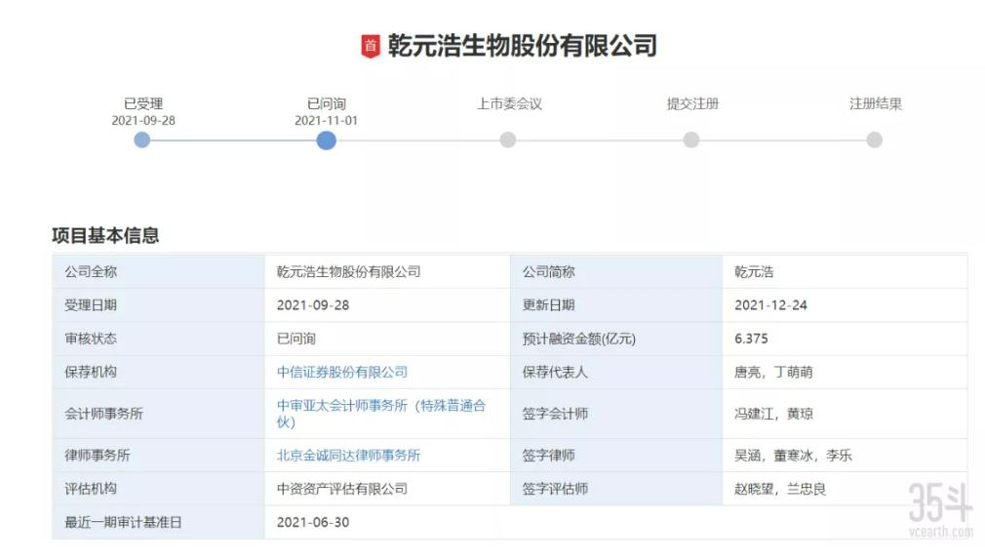985x560 pixels.
Task: Click the 审核状态 label cell
Action: tap(158, 339)
